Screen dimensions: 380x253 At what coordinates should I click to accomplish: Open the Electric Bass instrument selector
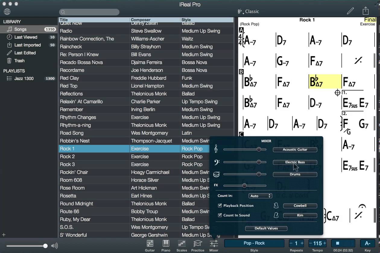coord(295,162)
